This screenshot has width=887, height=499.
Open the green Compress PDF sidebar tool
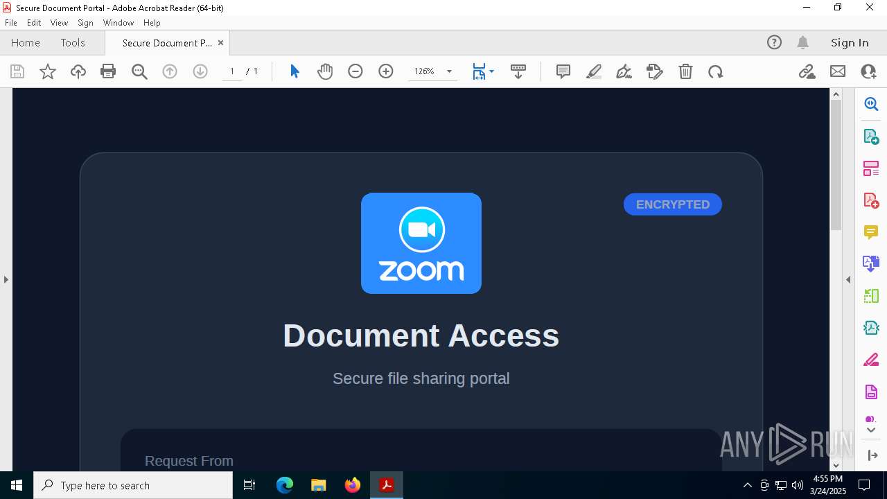[871, 296]
